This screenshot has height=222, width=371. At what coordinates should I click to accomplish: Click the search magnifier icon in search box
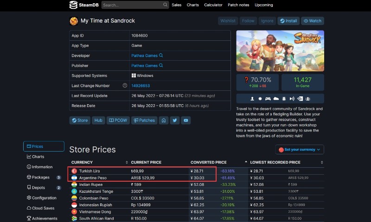click(165, 5)
